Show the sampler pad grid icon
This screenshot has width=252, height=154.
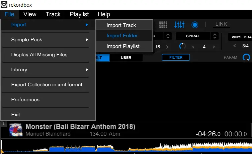point(163,25)
